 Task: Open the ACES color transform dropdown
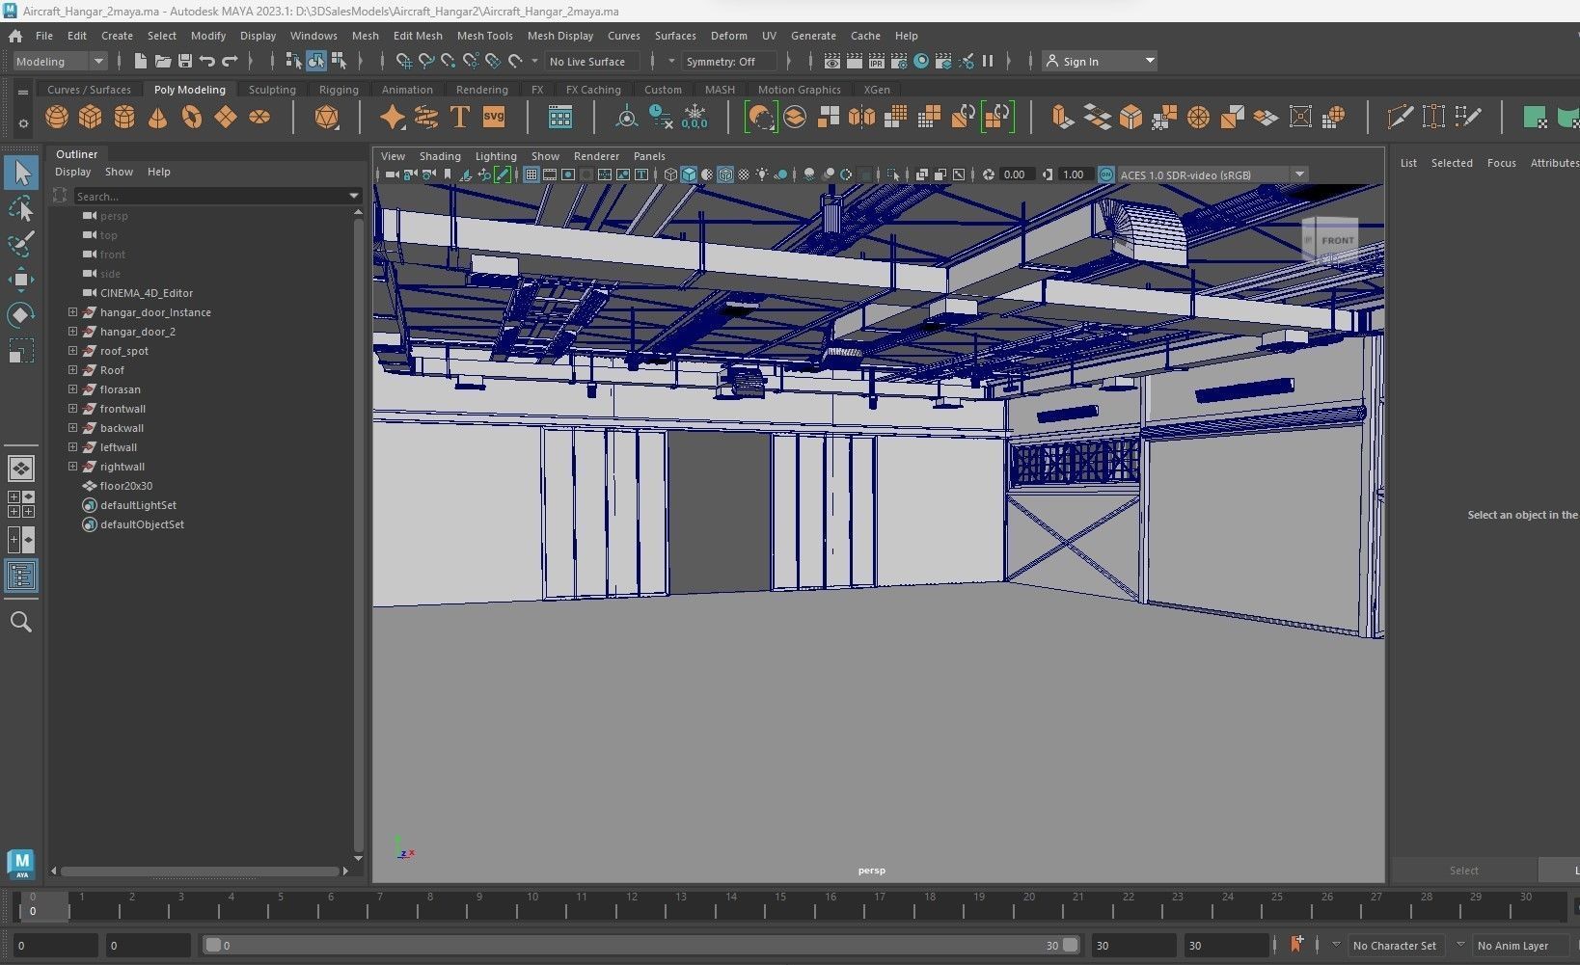click(1212, 174)
